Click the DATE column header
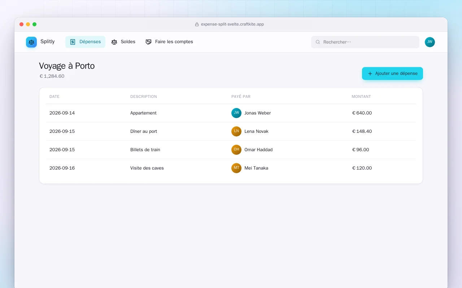This screenshot has height=288, width=462. tap(55, 97)
